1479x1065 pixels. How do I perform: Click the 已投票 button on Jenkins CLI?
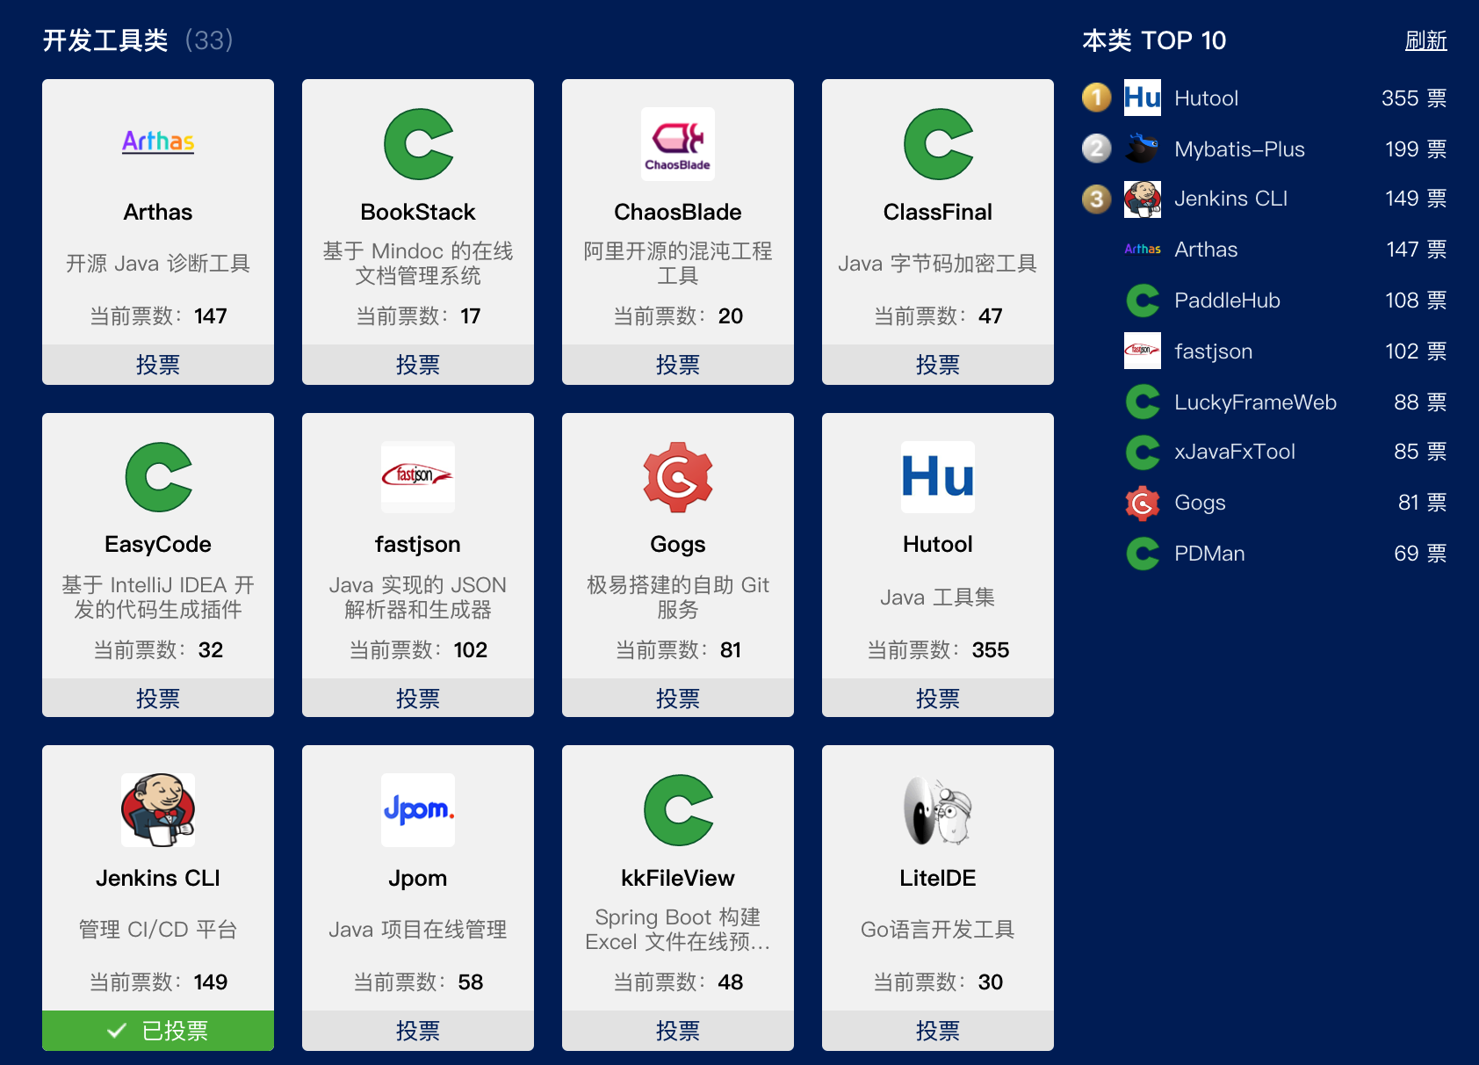coord(157,1030)
